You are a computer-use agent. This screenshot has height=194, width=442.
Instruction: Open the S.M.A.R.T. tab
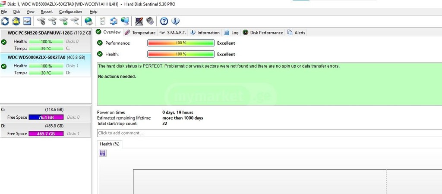pos(173,33)
